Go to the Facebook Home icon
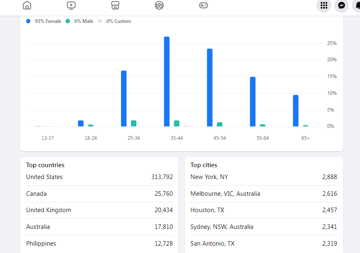Image resolution: width=360 pixels, height=253 pixels. [27, 5]
